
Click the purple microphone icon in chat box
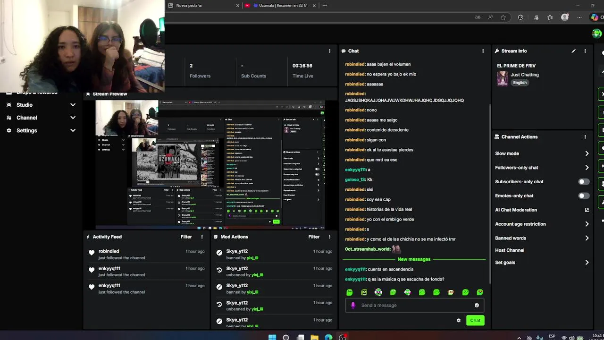[x=353, y=305]
